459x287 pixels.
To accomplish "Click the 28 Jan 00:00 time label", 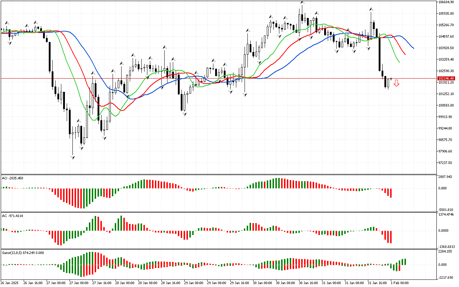I will click(124, 283).
